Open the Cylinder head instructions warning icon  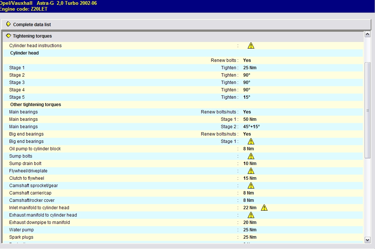coord(251,46)
